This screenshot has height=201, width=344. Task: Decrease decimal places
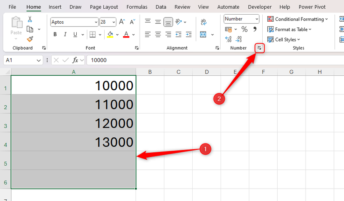(x=239, y=39)
